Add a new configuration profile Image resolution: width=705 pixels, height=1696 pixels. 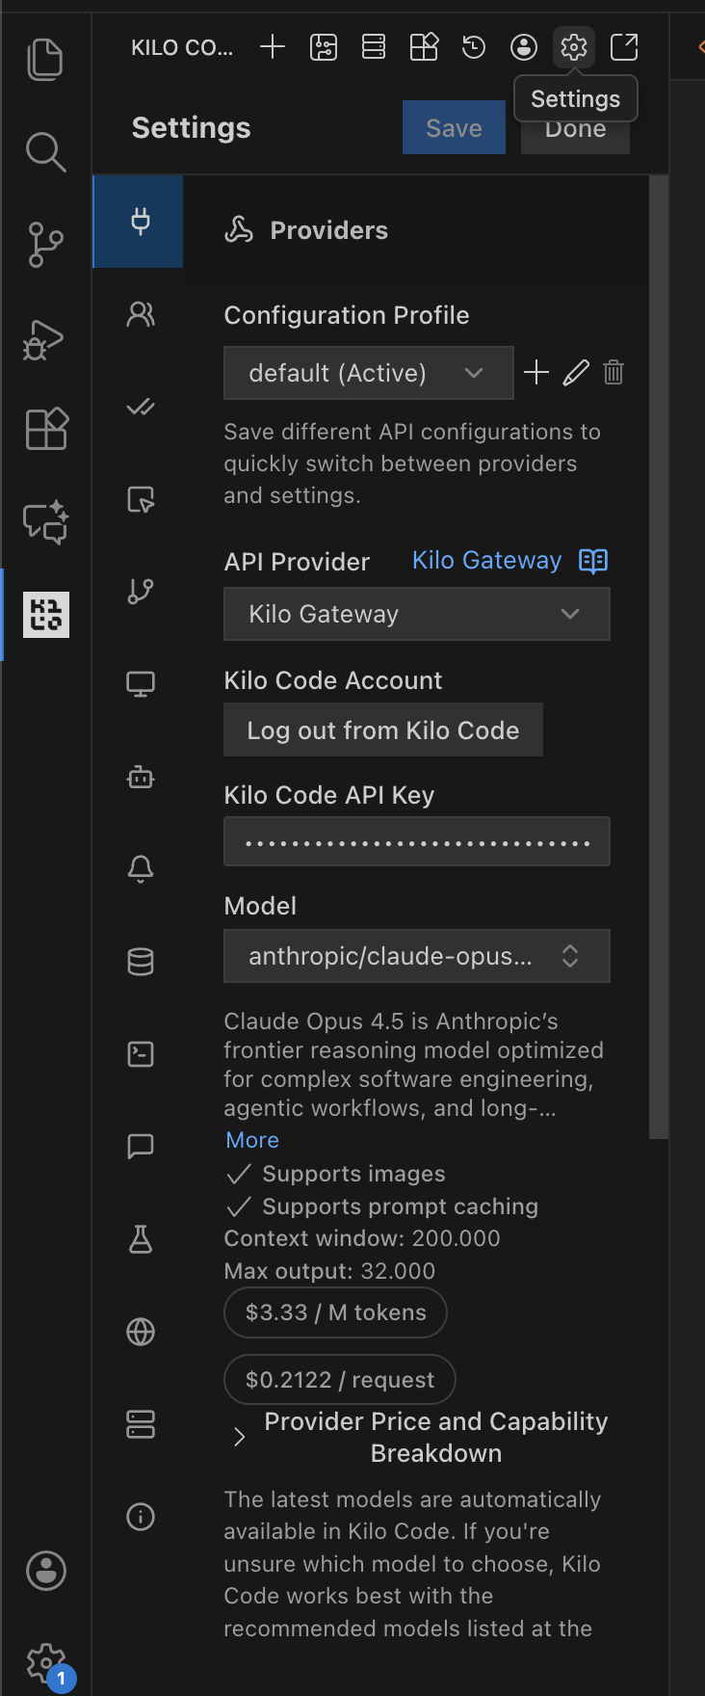[536, 373]
